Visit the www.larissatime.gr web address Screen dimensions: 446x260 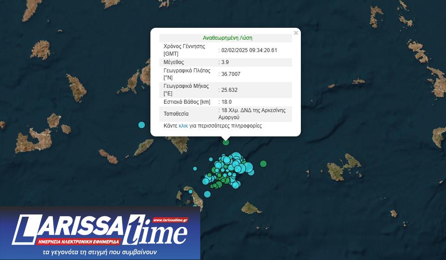(170, 220)
